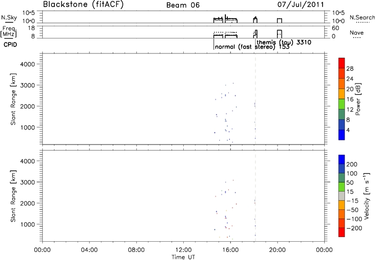Pick the red bottom segment of Velocity color bar

(342, 232)
